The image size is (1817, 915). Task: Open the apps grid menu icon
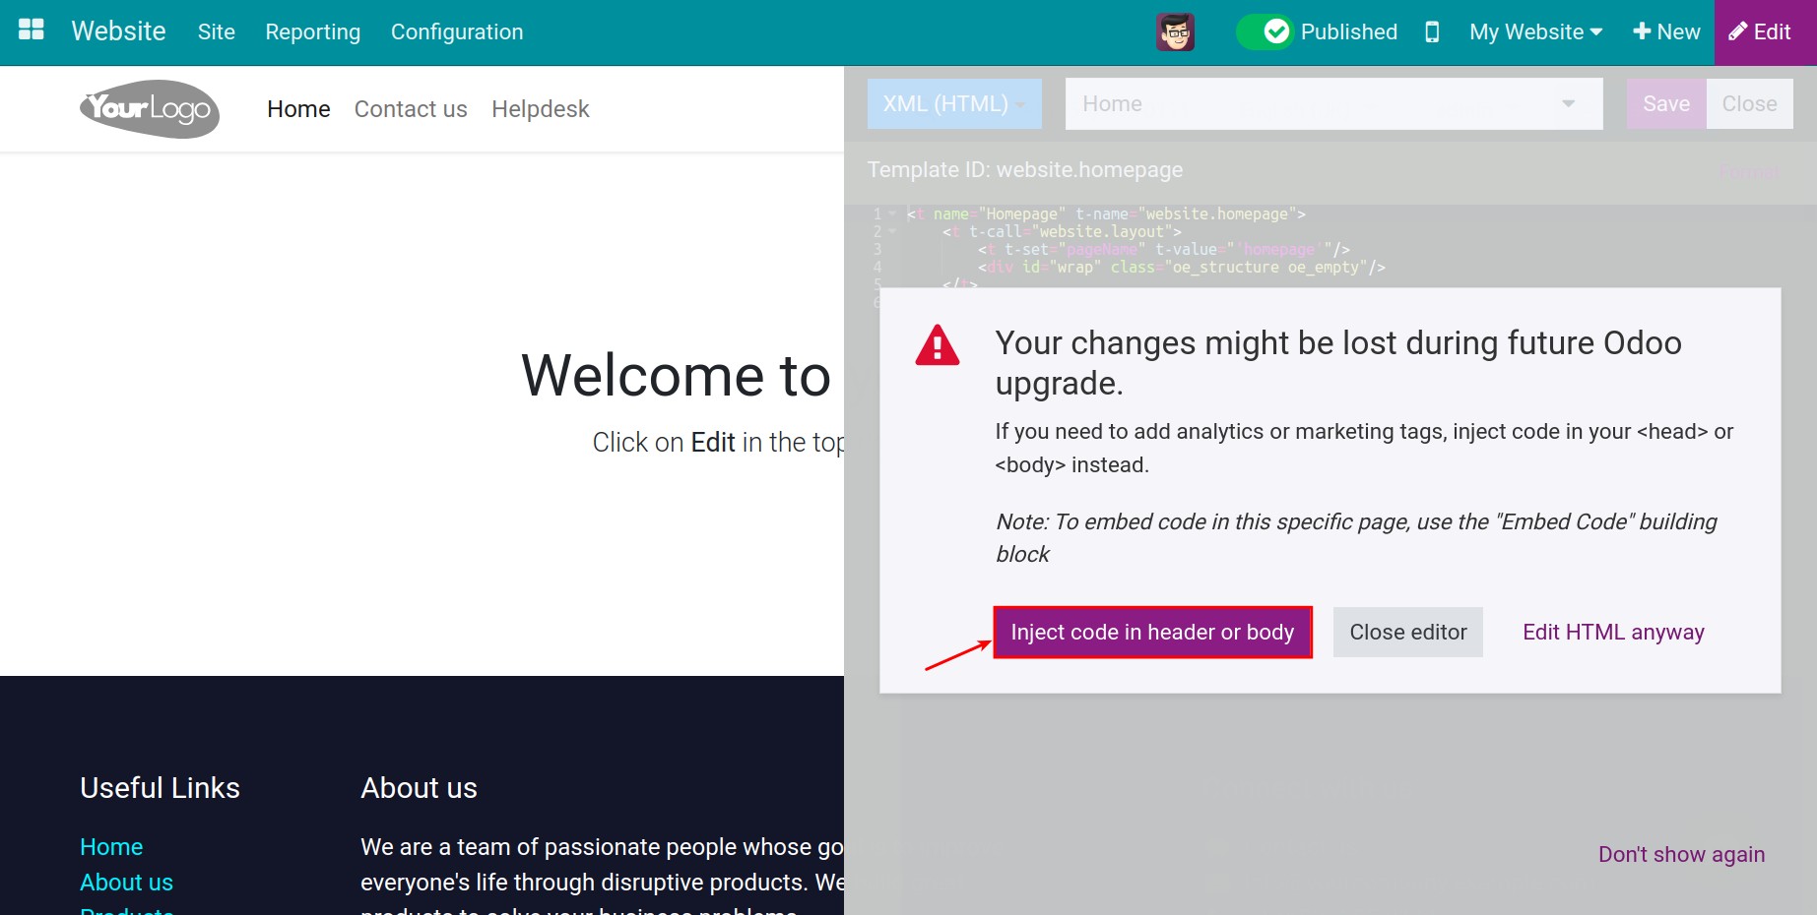tap(32, 30)
